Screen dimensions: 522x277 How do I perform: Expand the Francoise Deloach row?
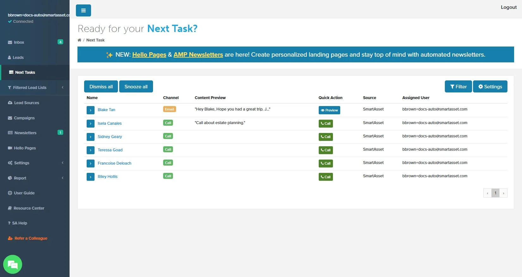pyautogui.click(x=90, y=163)
